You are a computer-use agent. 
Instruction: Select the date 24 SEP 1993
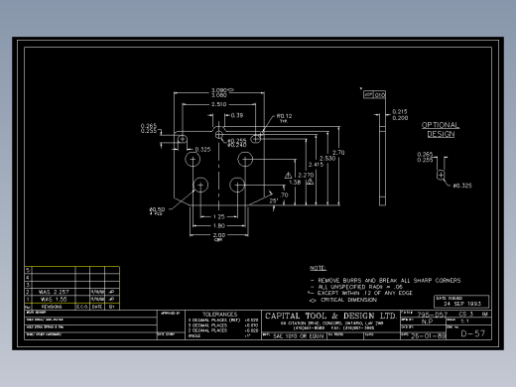462,304
